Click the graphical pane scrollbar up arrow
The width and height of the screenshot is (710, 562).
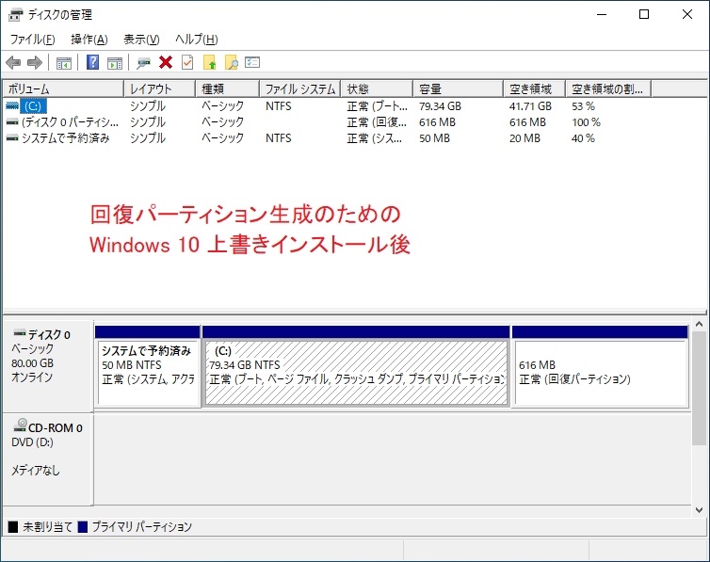point(699,325)
